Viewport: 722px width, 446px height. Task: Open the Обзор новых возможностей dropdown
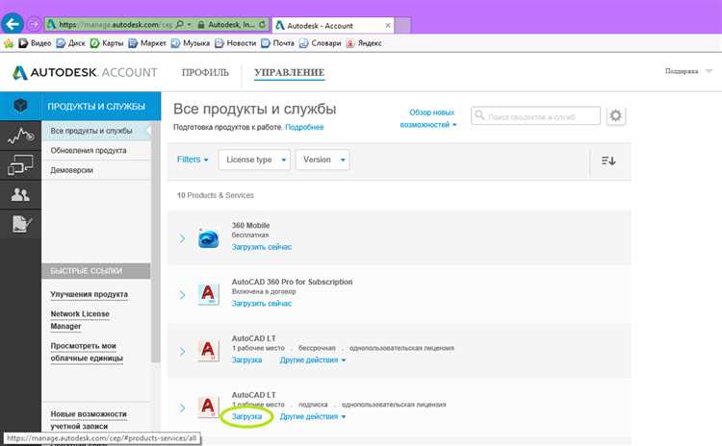point(428,118)
